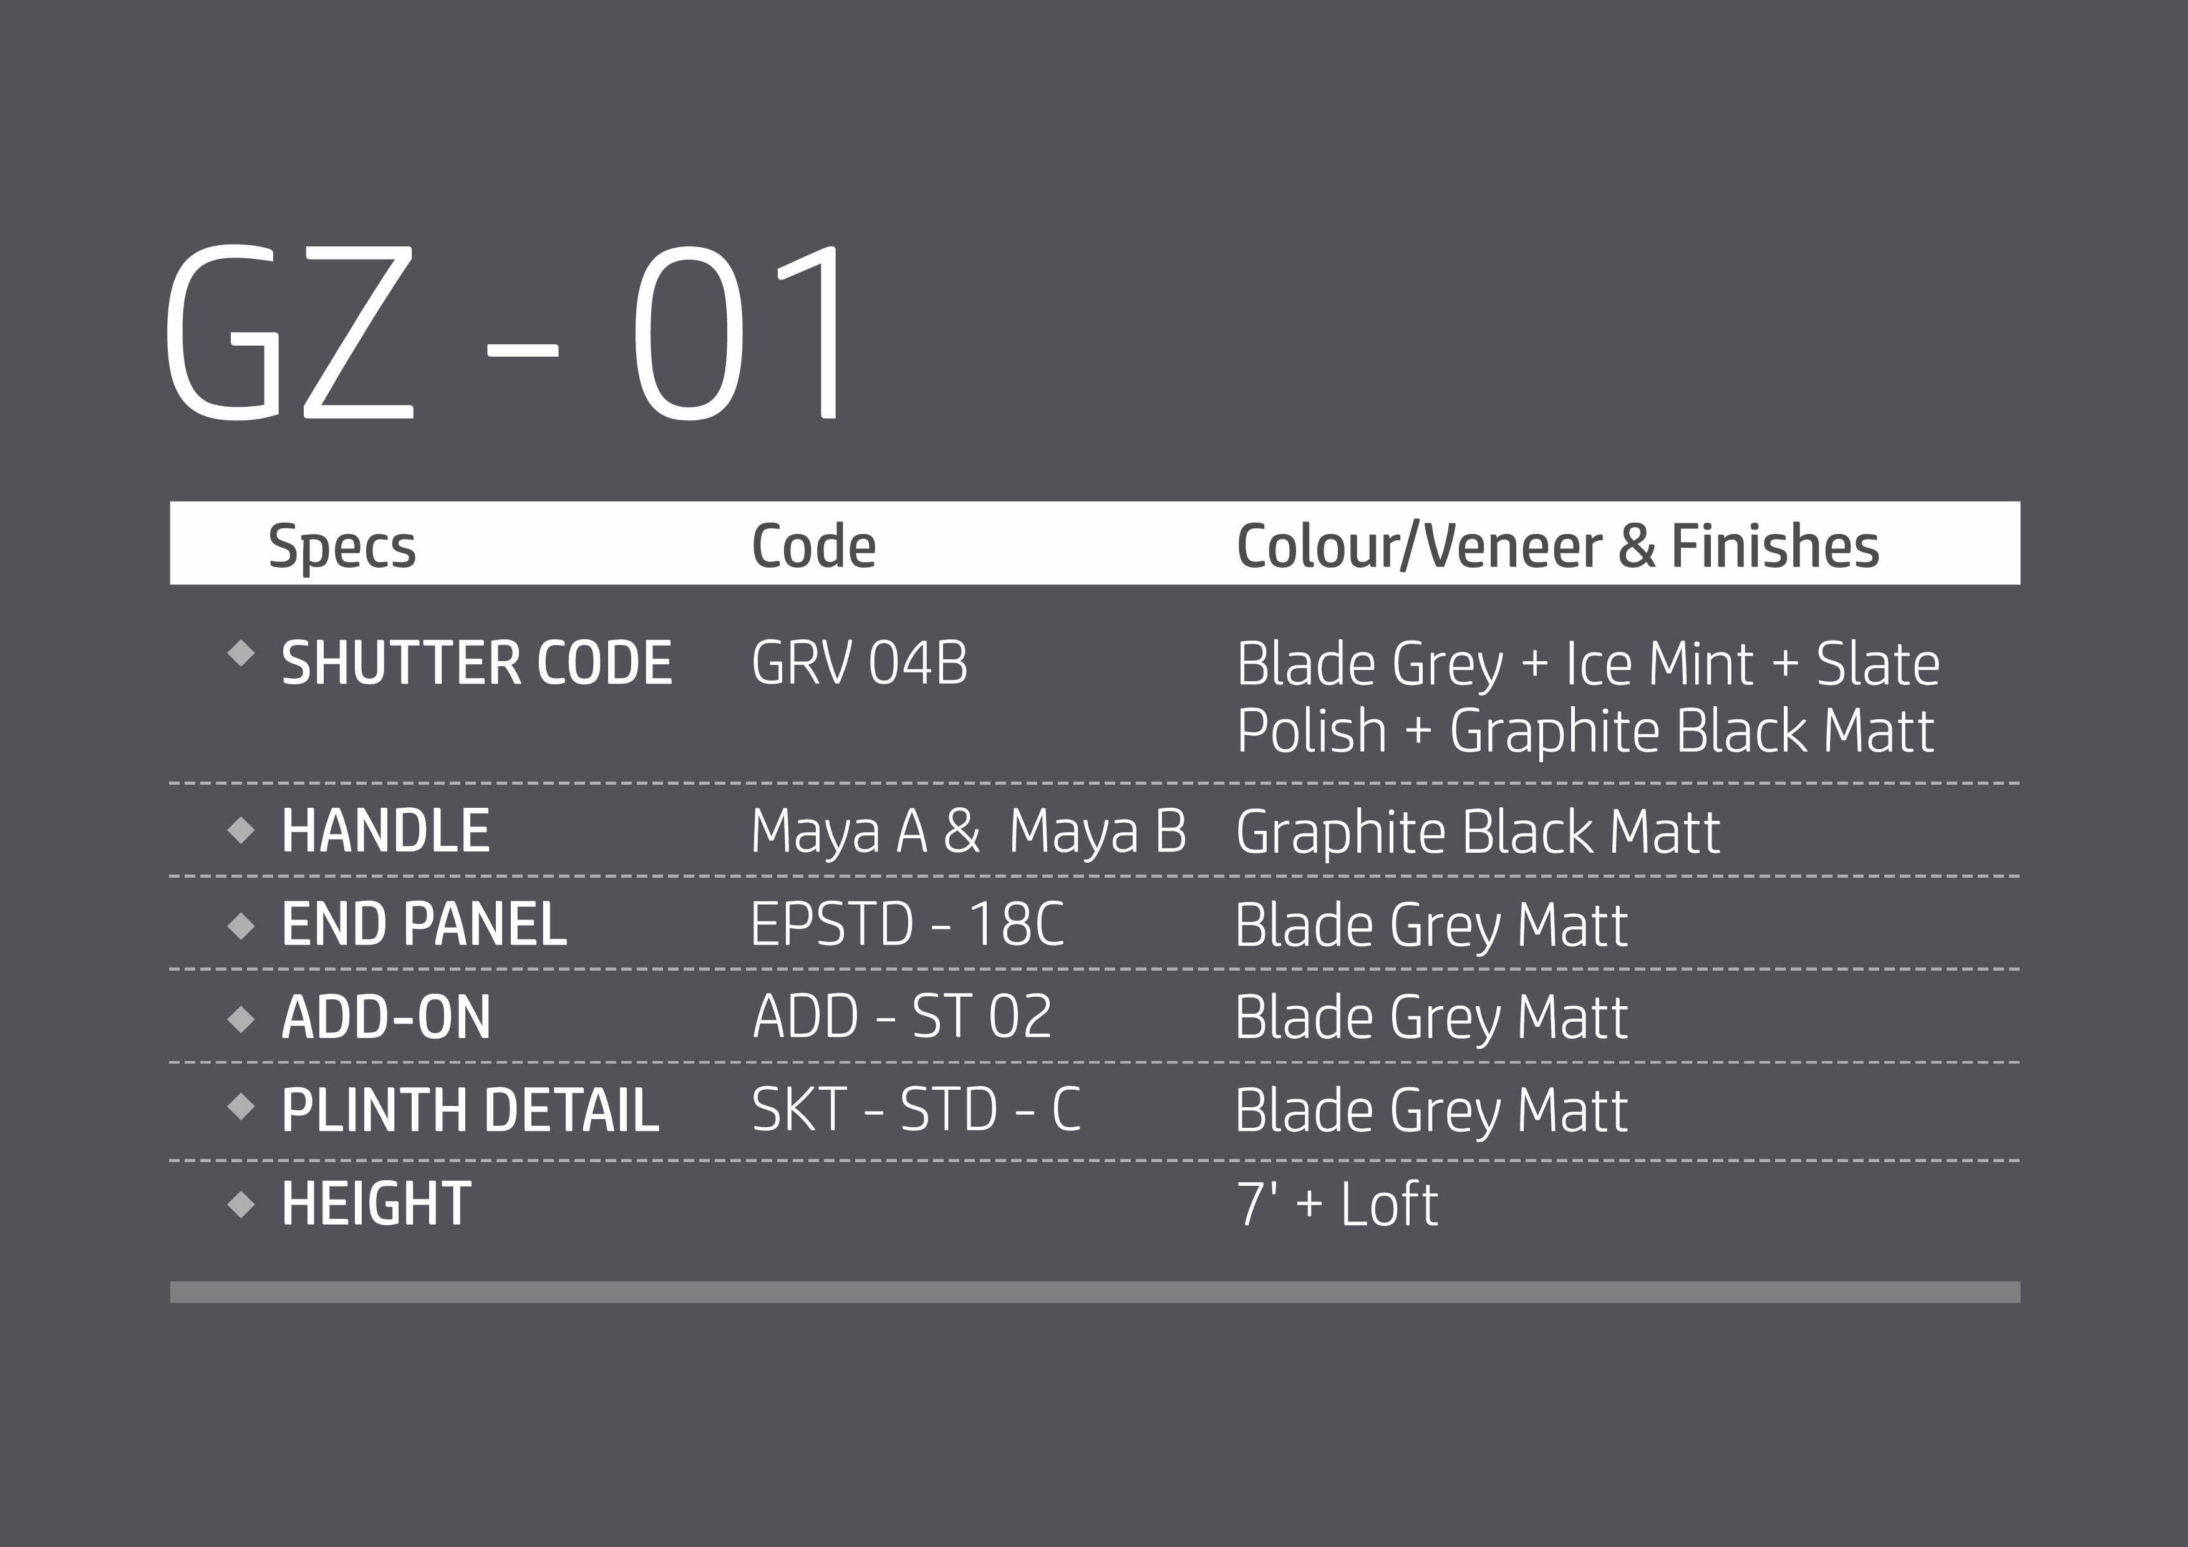Click the diamond bullet beside END PANEL
The height and width of the screenshot is (1547, 2188).
pos(241,924)
